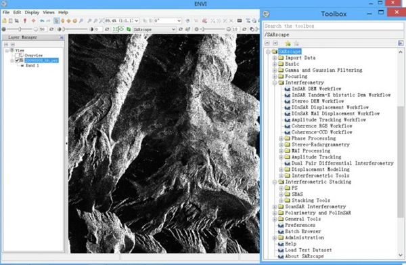Viewport: 406px width, 265px height.
Task: Click the brightness slider handle
Action: pyautogui.click(x=20, y=29)
